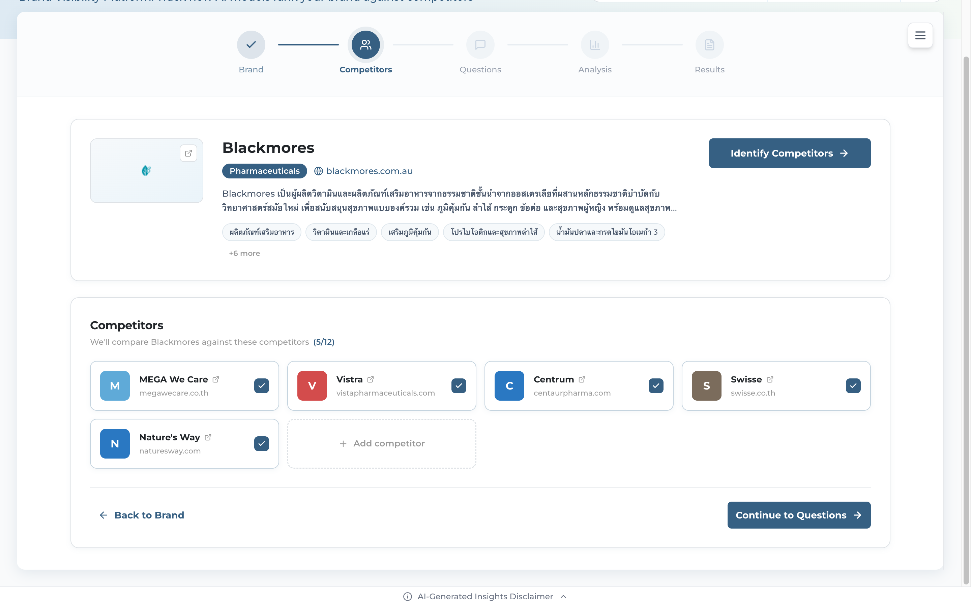This screenshot has height=606, width=971.
Task: Click Continue to Questions
Action: [798, 515]
